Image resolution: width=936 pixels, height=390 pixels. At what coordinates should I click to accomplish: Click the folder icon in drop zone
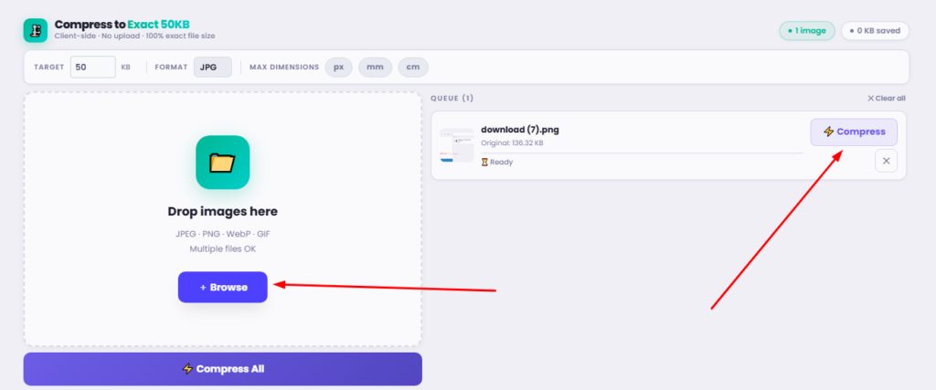(x=223, y=163)
